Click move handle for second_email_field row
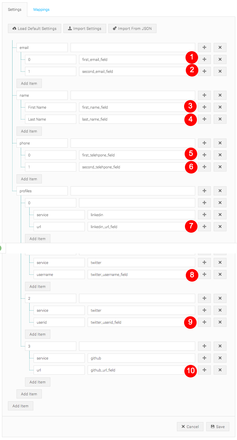This screenshot has width=237, height=440. (x=204, y=71)
